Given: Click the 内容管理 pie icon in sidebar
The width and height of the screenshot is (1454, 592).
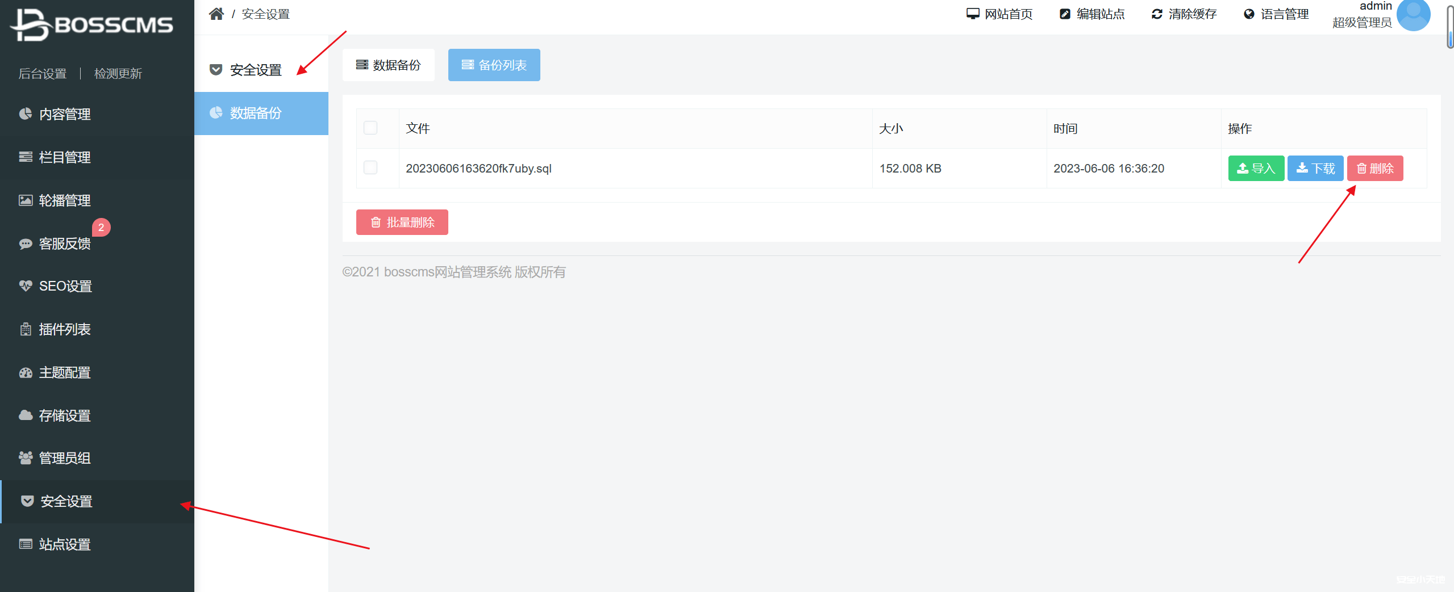Looking at the screenshot, I should (26, 114).
